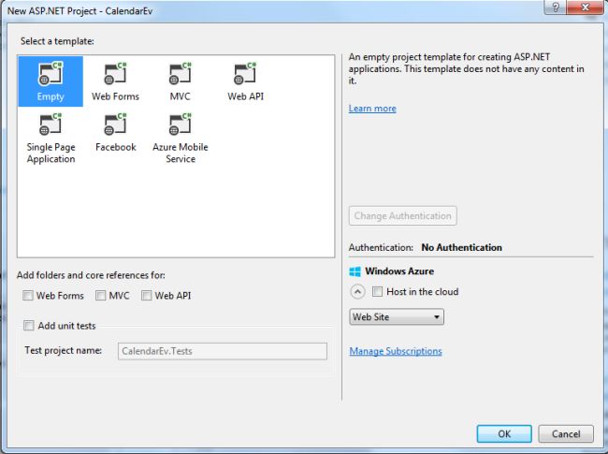Toggle Host in the cloud checkbox
Screen dimensions: 608x454
pyautogui.click(x=377, y=291)
